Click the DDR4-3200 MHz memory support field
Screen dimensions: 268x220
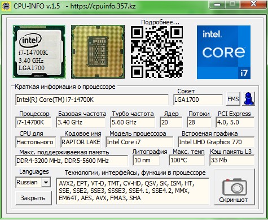point(72,161)
